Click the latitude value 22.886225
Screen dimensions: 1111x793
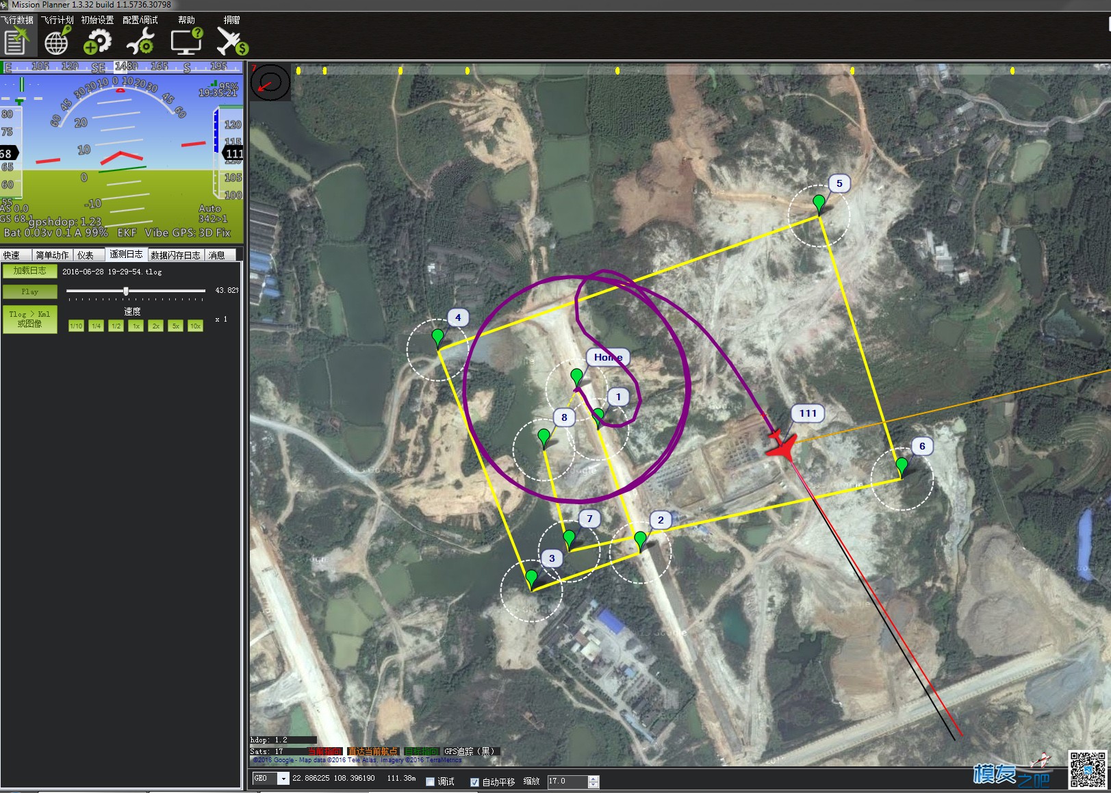(x=311, y=779)
